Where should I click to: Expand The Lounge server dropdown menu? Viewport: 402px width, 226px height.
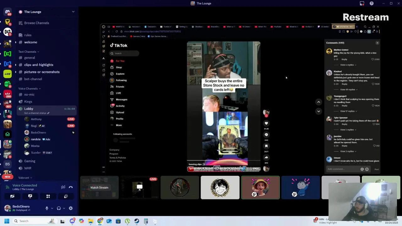coord(73,12)
